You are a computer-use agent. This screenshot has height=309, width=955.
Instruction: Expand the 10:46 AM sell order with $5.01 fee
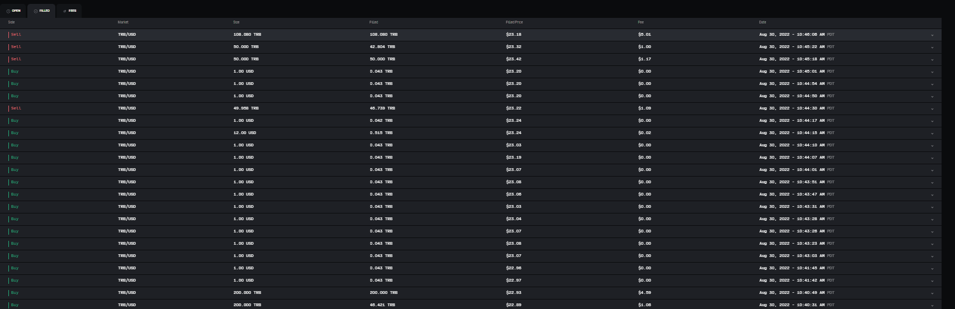point(932,35)
